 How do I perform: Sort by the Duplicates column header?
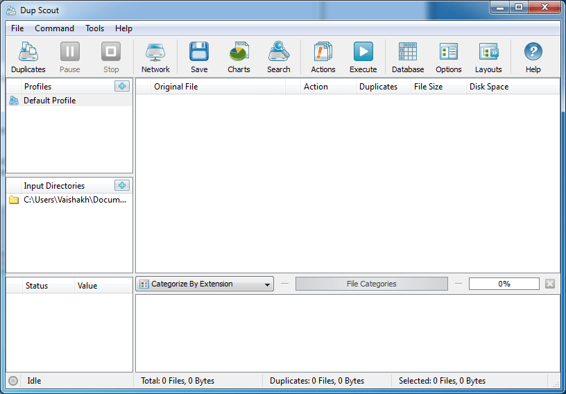384,87
